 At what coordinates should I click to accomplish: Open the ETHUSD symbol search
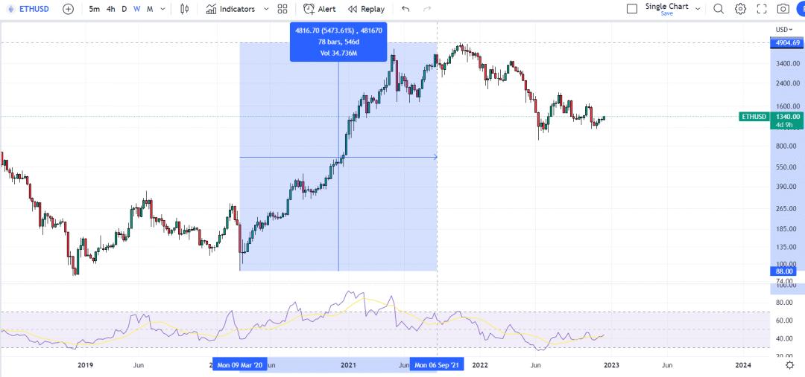(34, 9)
